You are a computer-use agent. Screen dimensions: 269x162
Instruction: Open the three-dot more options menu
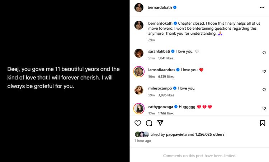tap(262, 7)
